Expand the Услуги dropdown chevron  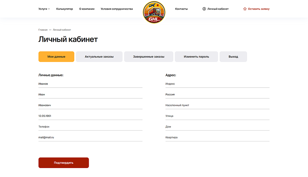click(x=49, y=9)
